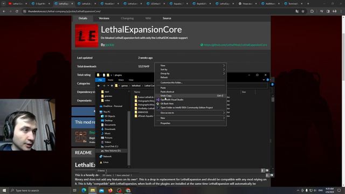
Task: Open Microsoft Edge from taskbar
Action: click(84, 190)
